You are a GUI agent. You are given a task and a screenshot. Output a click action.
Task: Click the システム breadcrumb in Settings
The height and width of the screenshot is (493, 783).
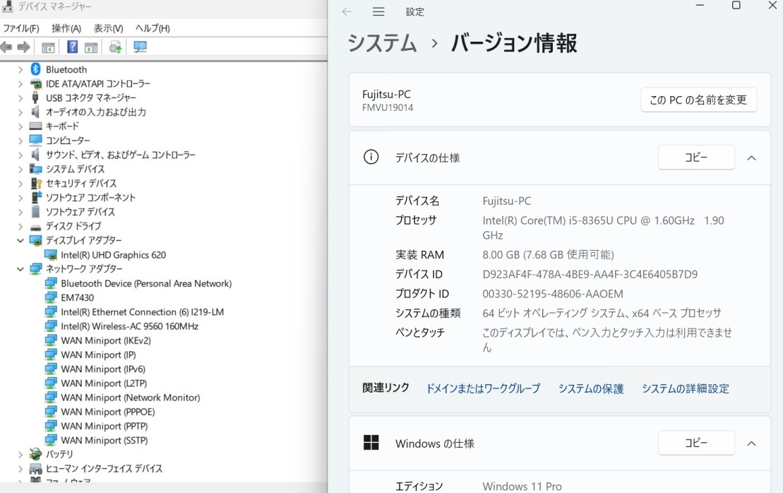tap(382, 43)
